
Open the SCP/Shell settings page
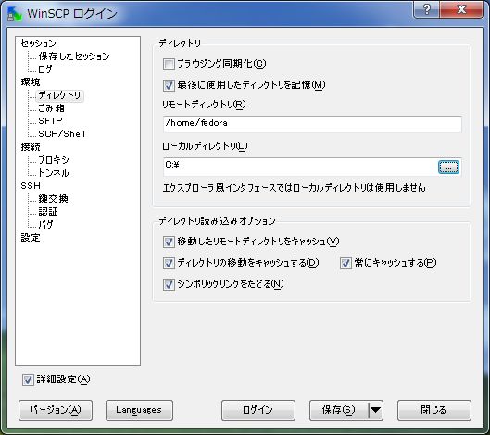tap(61, 134)
